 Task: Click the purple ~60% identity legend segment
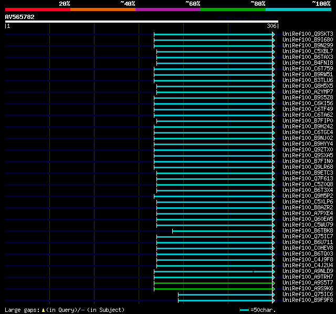[x=168, y=9]
